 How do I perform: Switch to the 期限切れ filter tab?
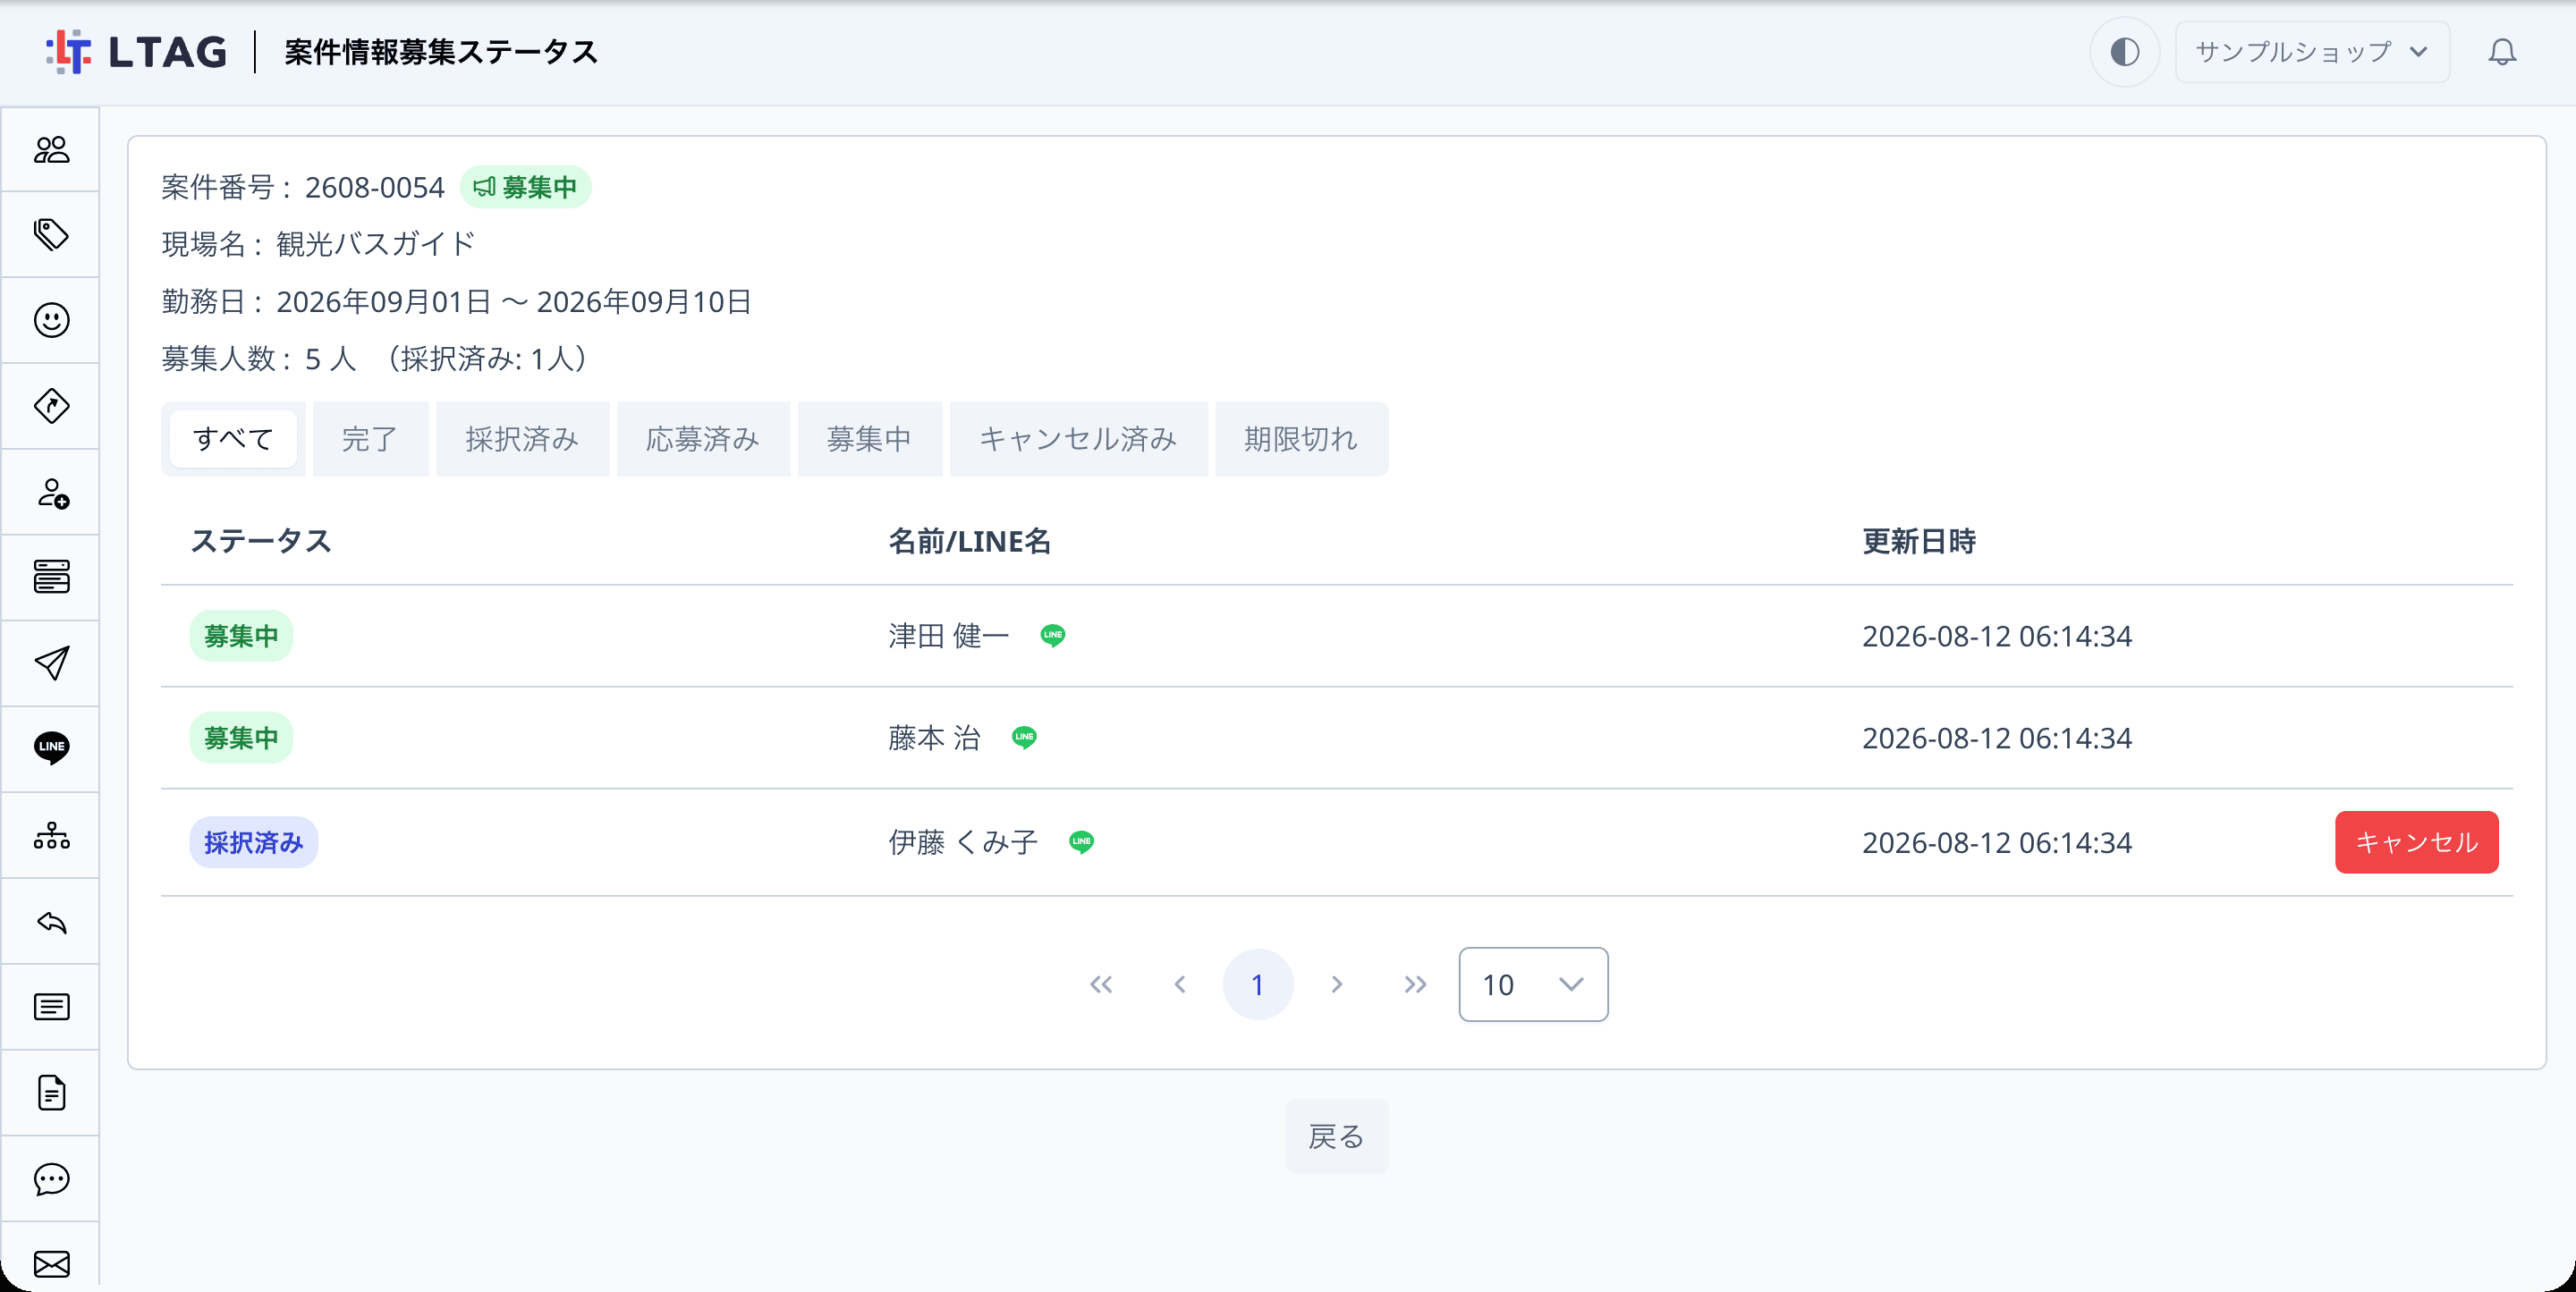point(1301,439)
